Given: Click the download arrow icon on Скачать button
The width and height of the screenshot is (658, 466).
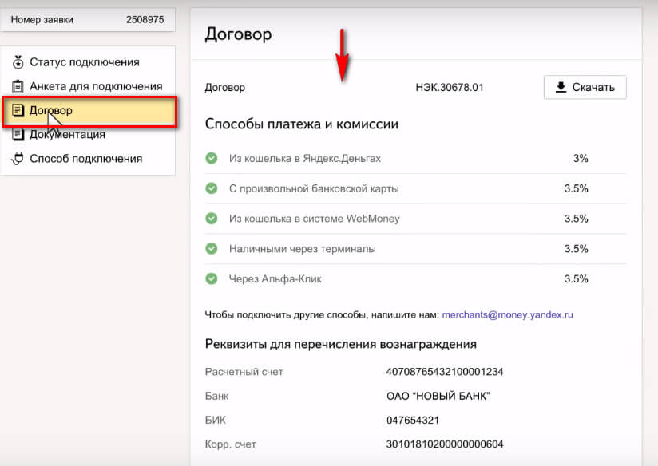Looking at the screenshot, I should tap(559, 87).
